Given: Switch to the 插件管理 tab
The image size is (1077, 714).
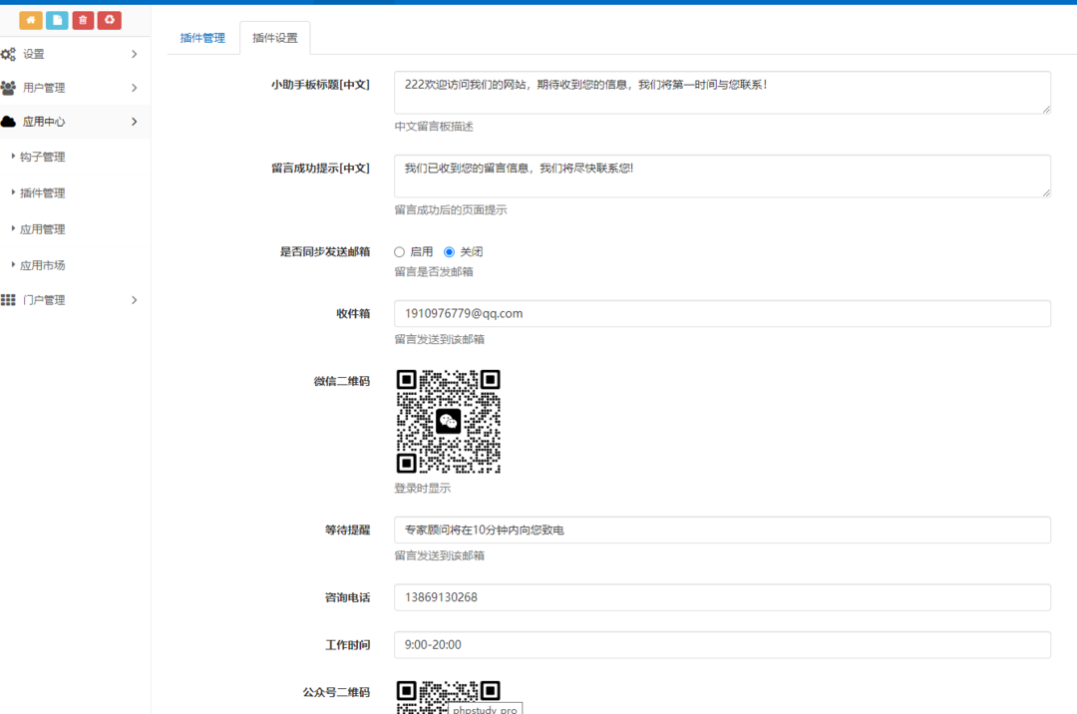Looking at the screenshot, I should pos(202,38).
